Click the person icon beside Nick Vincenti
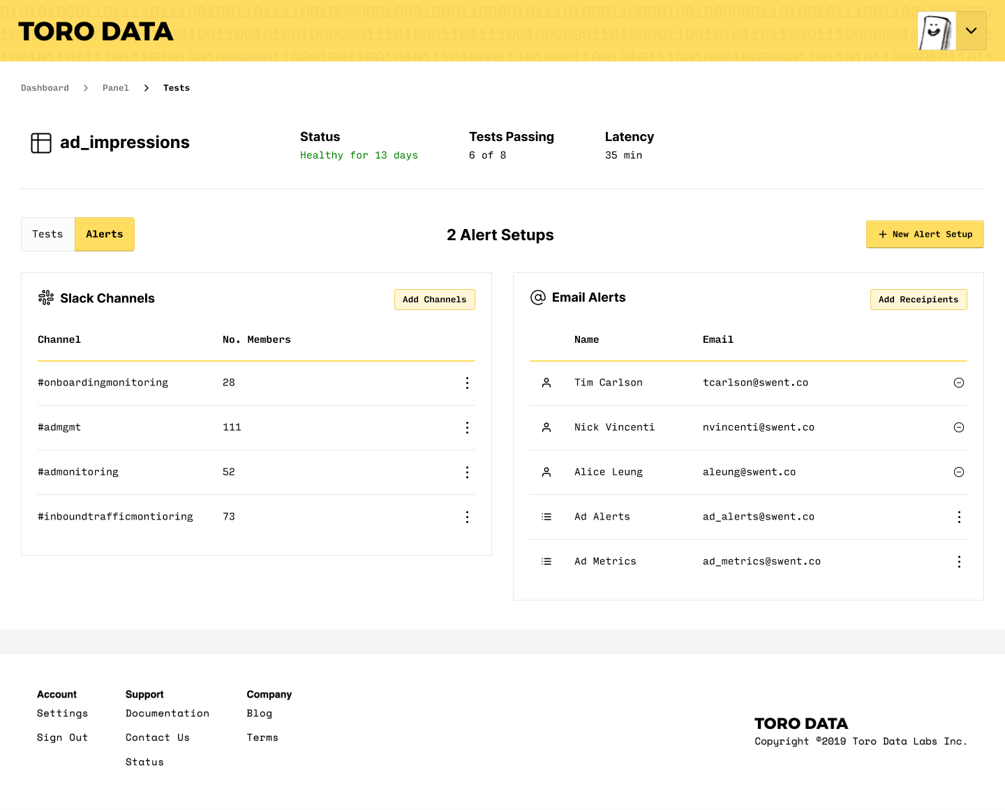Viewport: 1005px width, 810px height. [x=546, y=427]
